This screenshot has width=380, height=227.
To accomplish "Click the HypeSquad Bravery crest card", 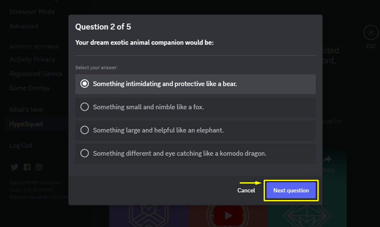I will click(149, 216).
